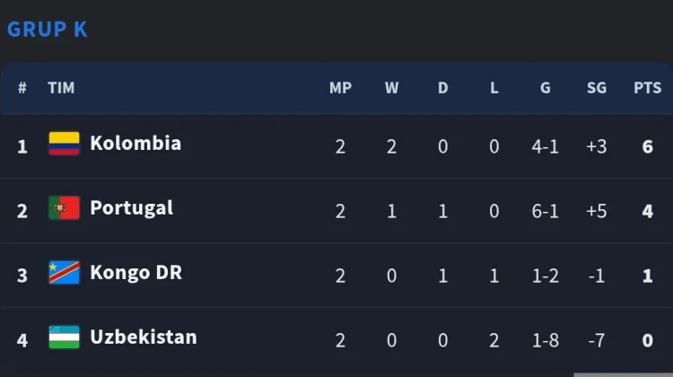Click Portugal's +5 goal difference
Viewport: 673px width, 377px height.
click(597, 211)
